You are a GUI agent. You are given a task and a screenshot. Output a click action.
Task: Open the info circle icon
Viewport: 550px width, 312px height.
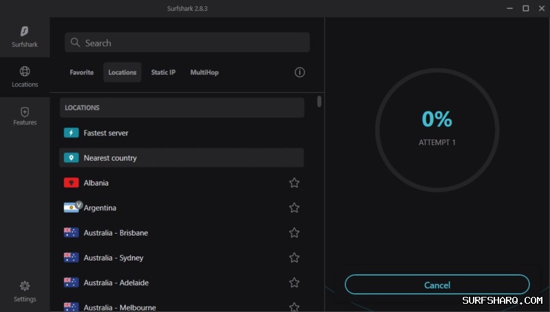(300, 72)
